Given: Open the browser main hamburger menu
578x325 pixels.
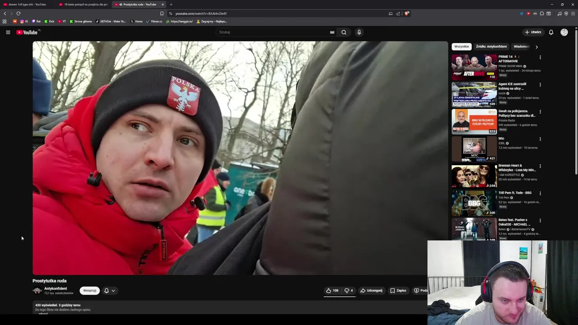Looking at the screenshot, I should tap(573, 14).
